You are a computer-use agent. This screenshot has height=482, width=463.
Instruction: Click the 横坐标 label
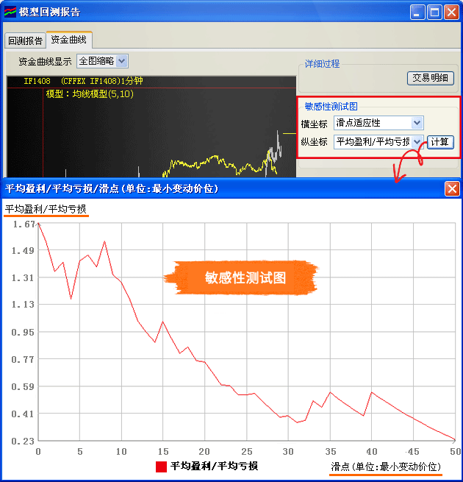(x=314, y=124)
